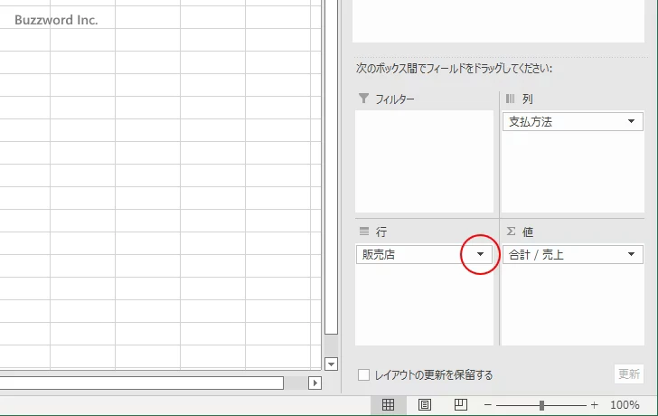Select the 合計 / 売上 field in 値 box

click(573, 254)
